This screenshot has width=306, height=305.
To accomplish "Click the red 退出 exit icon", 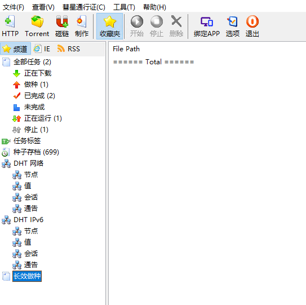I will click(252, 21).
